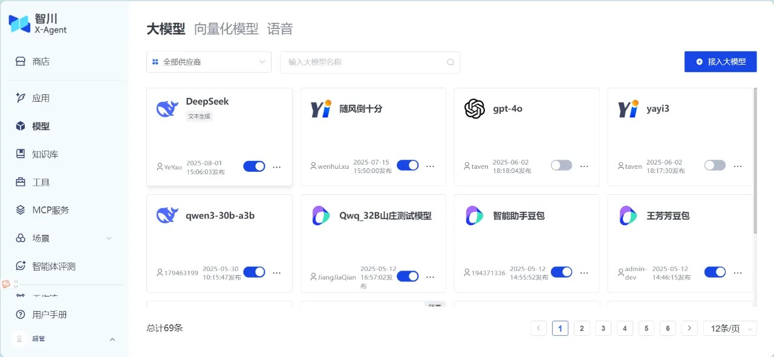This screenshot has width=774, height=357.
Task: Click the OpenAI logo on gpt-4o card
Action: (475, 109)
